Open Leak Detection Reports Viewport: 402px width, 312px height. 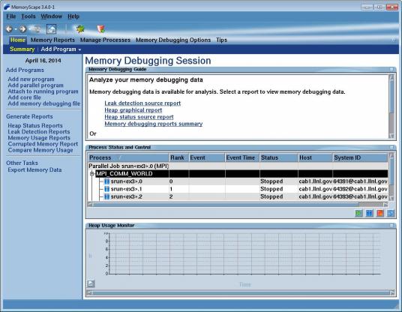pyautogui.click(x=39, y=132)
